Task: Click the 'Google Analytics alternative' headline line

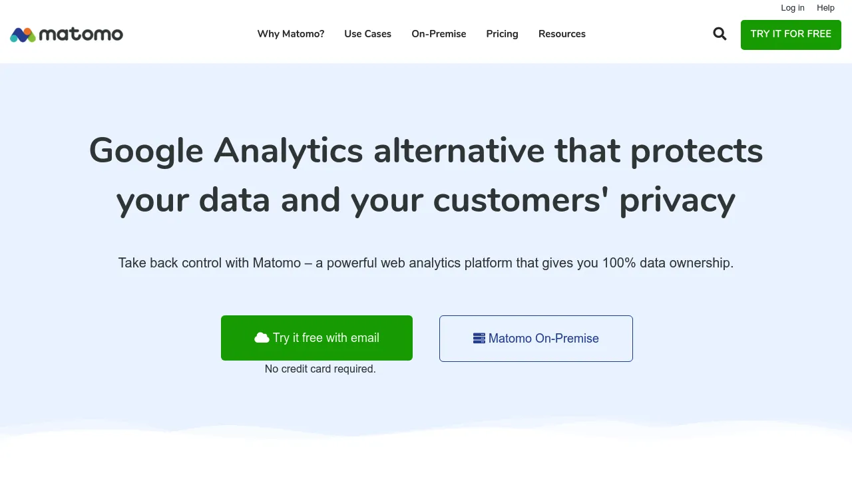Action: click(426, 150)
